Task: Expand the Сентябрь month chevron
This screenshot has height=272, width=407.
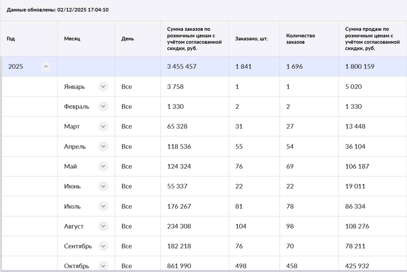Action: pos(103,246)
